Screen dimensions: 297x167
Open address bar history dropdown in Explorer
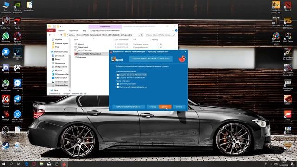click(x=139, y=35)
